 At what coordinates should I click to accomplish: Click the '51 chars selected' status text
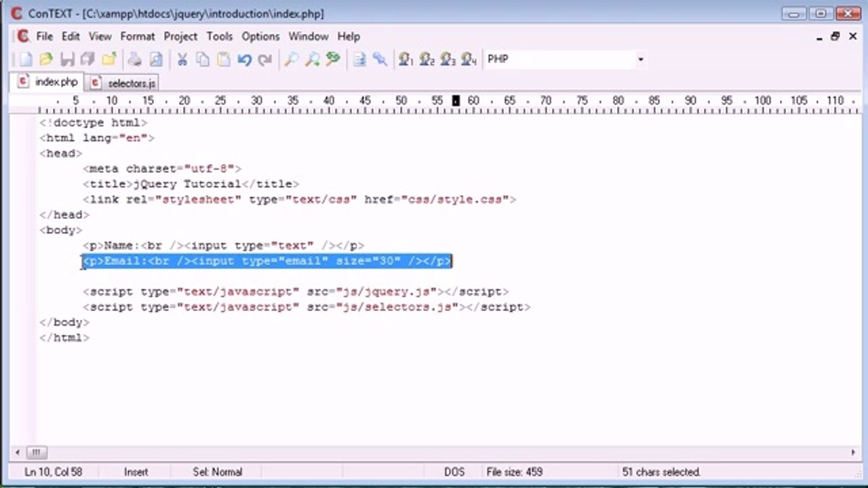(661, 472)
